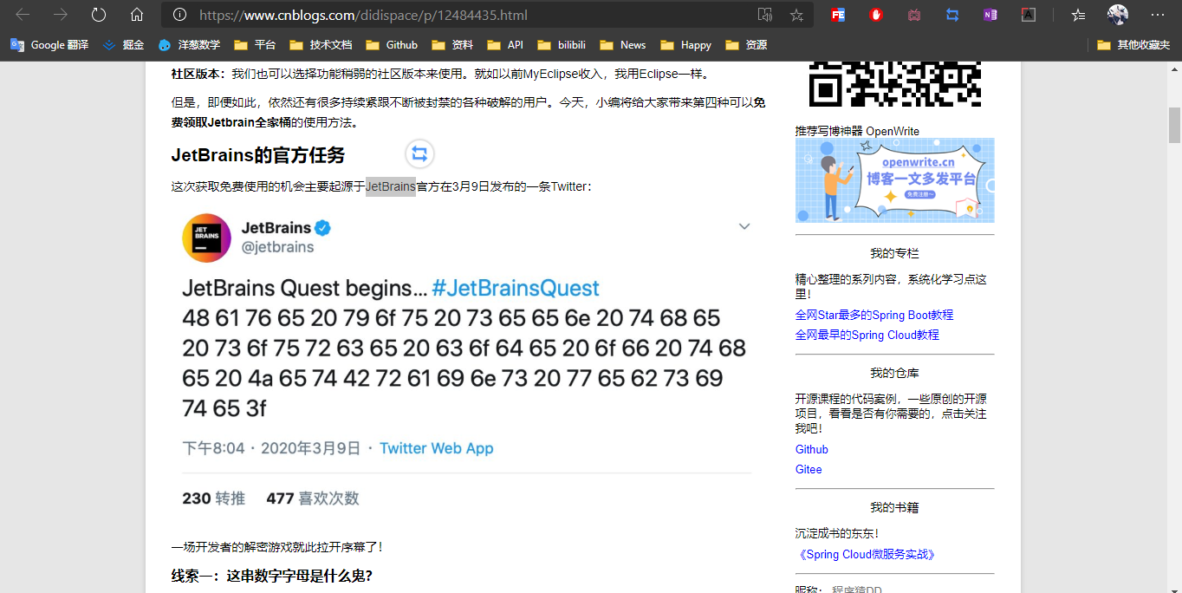
Task: Click the tweet time 下午8:04 · 2020年3月9日
Action: pos(271,448)
